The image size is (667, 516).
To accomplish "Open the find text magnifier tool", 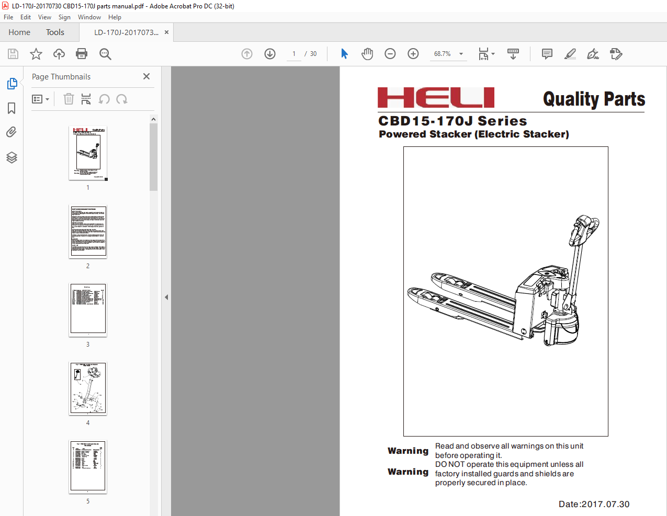I will pos(105,54).
